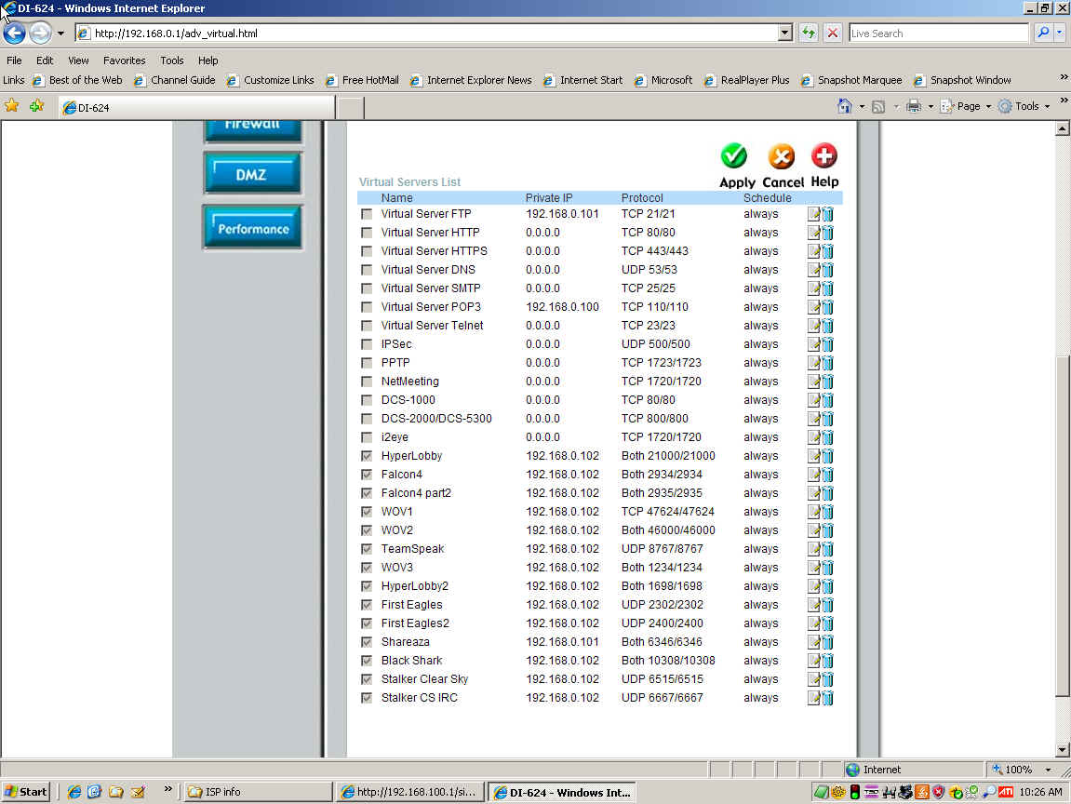Edit the Virtual Server POP3 entry
This screenshot has width=1071, height=804.
point(813,307)
